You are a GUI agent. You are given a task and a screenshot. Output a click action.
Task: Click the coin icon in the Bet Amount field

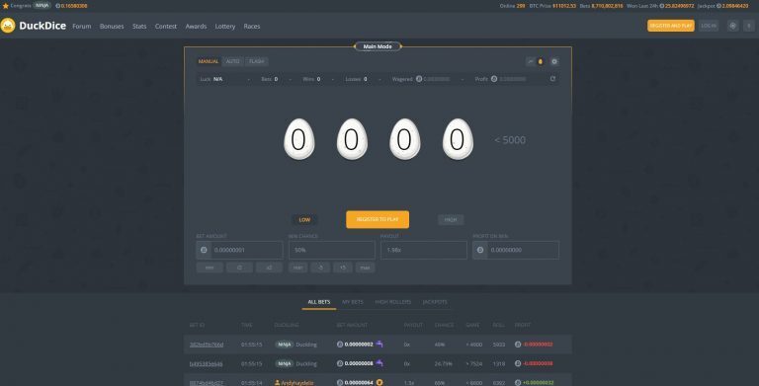pos(204,250)
